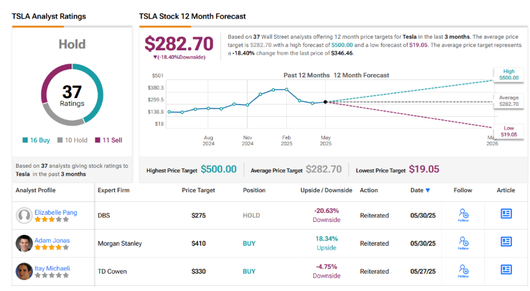The width and height of the screenshot is (530, 291).
Task: Click the Low $19.05 forecast label
Action: click(x=507, y=131)
